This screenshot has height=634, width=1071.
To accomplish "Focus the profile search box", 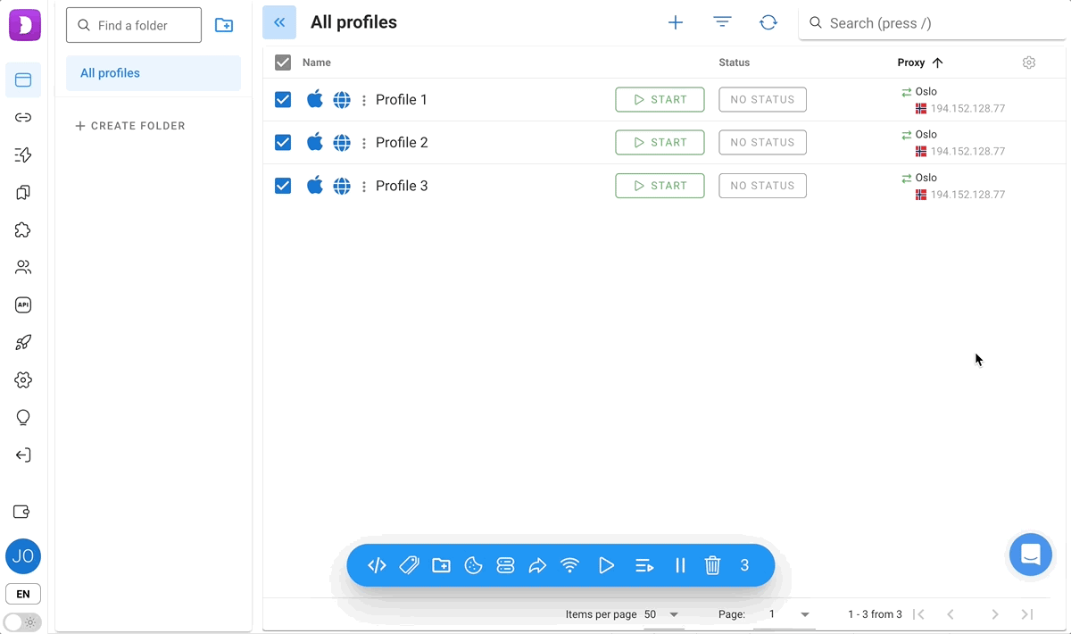I will [x=932, y=23].
